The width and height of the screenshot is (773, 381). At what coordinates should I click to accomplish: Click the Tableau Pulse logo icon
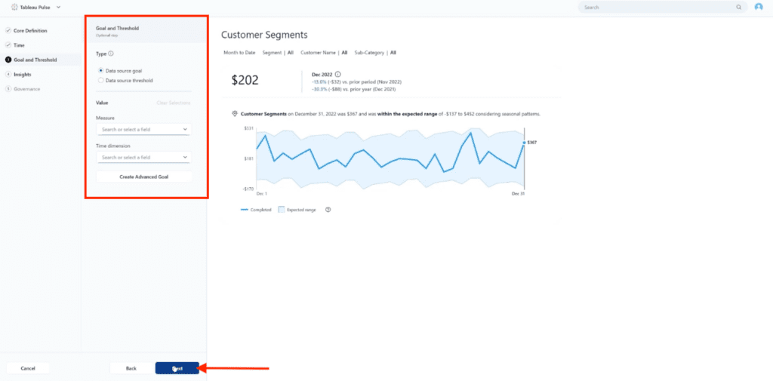pos(14,8)
